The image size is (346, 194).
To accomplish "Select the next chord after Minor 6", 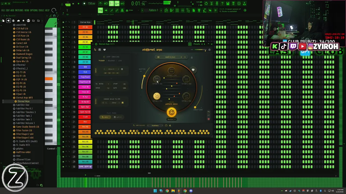I will click(x=118, y=69).
